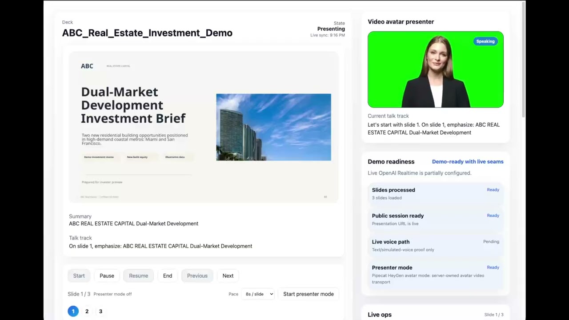569x320 pixels.
Task: Click the Start button
Action: tap(79, 276)
